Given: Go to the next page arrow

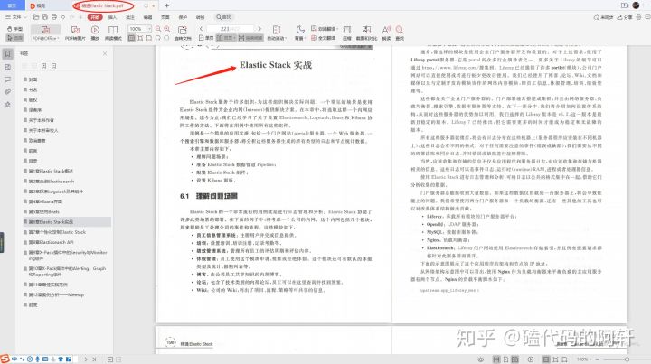Looking at the screenshot, I should pos(259,29).
